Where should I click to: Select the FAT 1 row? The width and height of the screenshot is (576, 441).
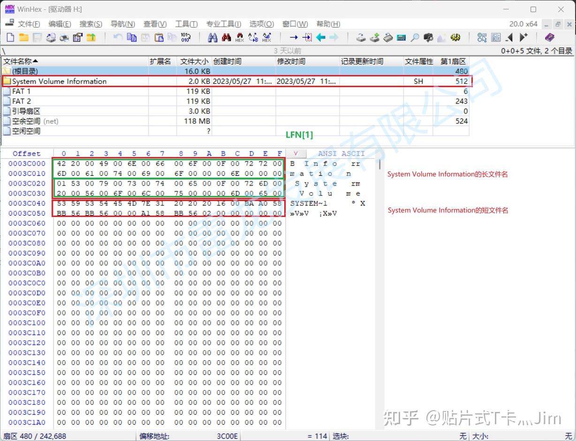pos(235,91)
